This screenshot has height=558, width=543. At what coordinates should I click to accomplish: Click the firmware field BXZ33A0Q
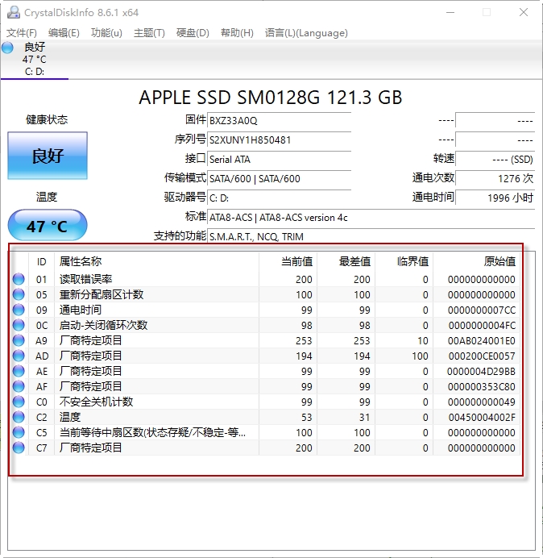coord(279,120)
